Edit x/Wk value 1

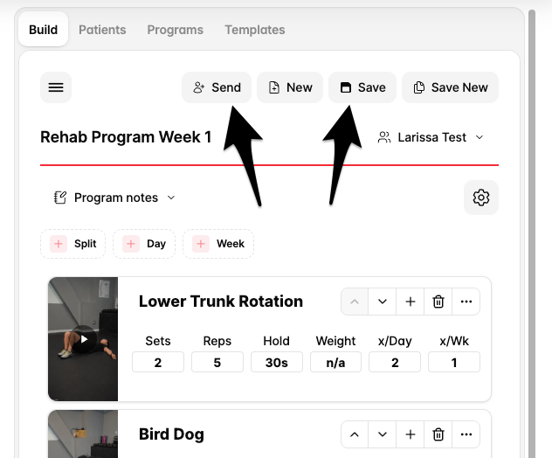tap(454, 362)
